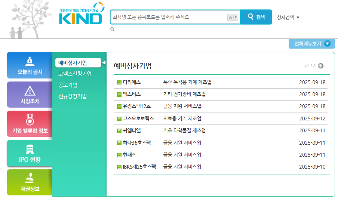
Task: Click 기타 전기장비 제조업 text
Action: pyautogui.click(x=184, y=95)
